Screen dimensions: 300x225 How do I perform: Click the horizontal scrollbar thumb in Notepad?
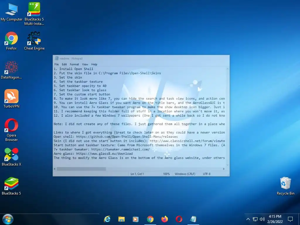point(81,169)
